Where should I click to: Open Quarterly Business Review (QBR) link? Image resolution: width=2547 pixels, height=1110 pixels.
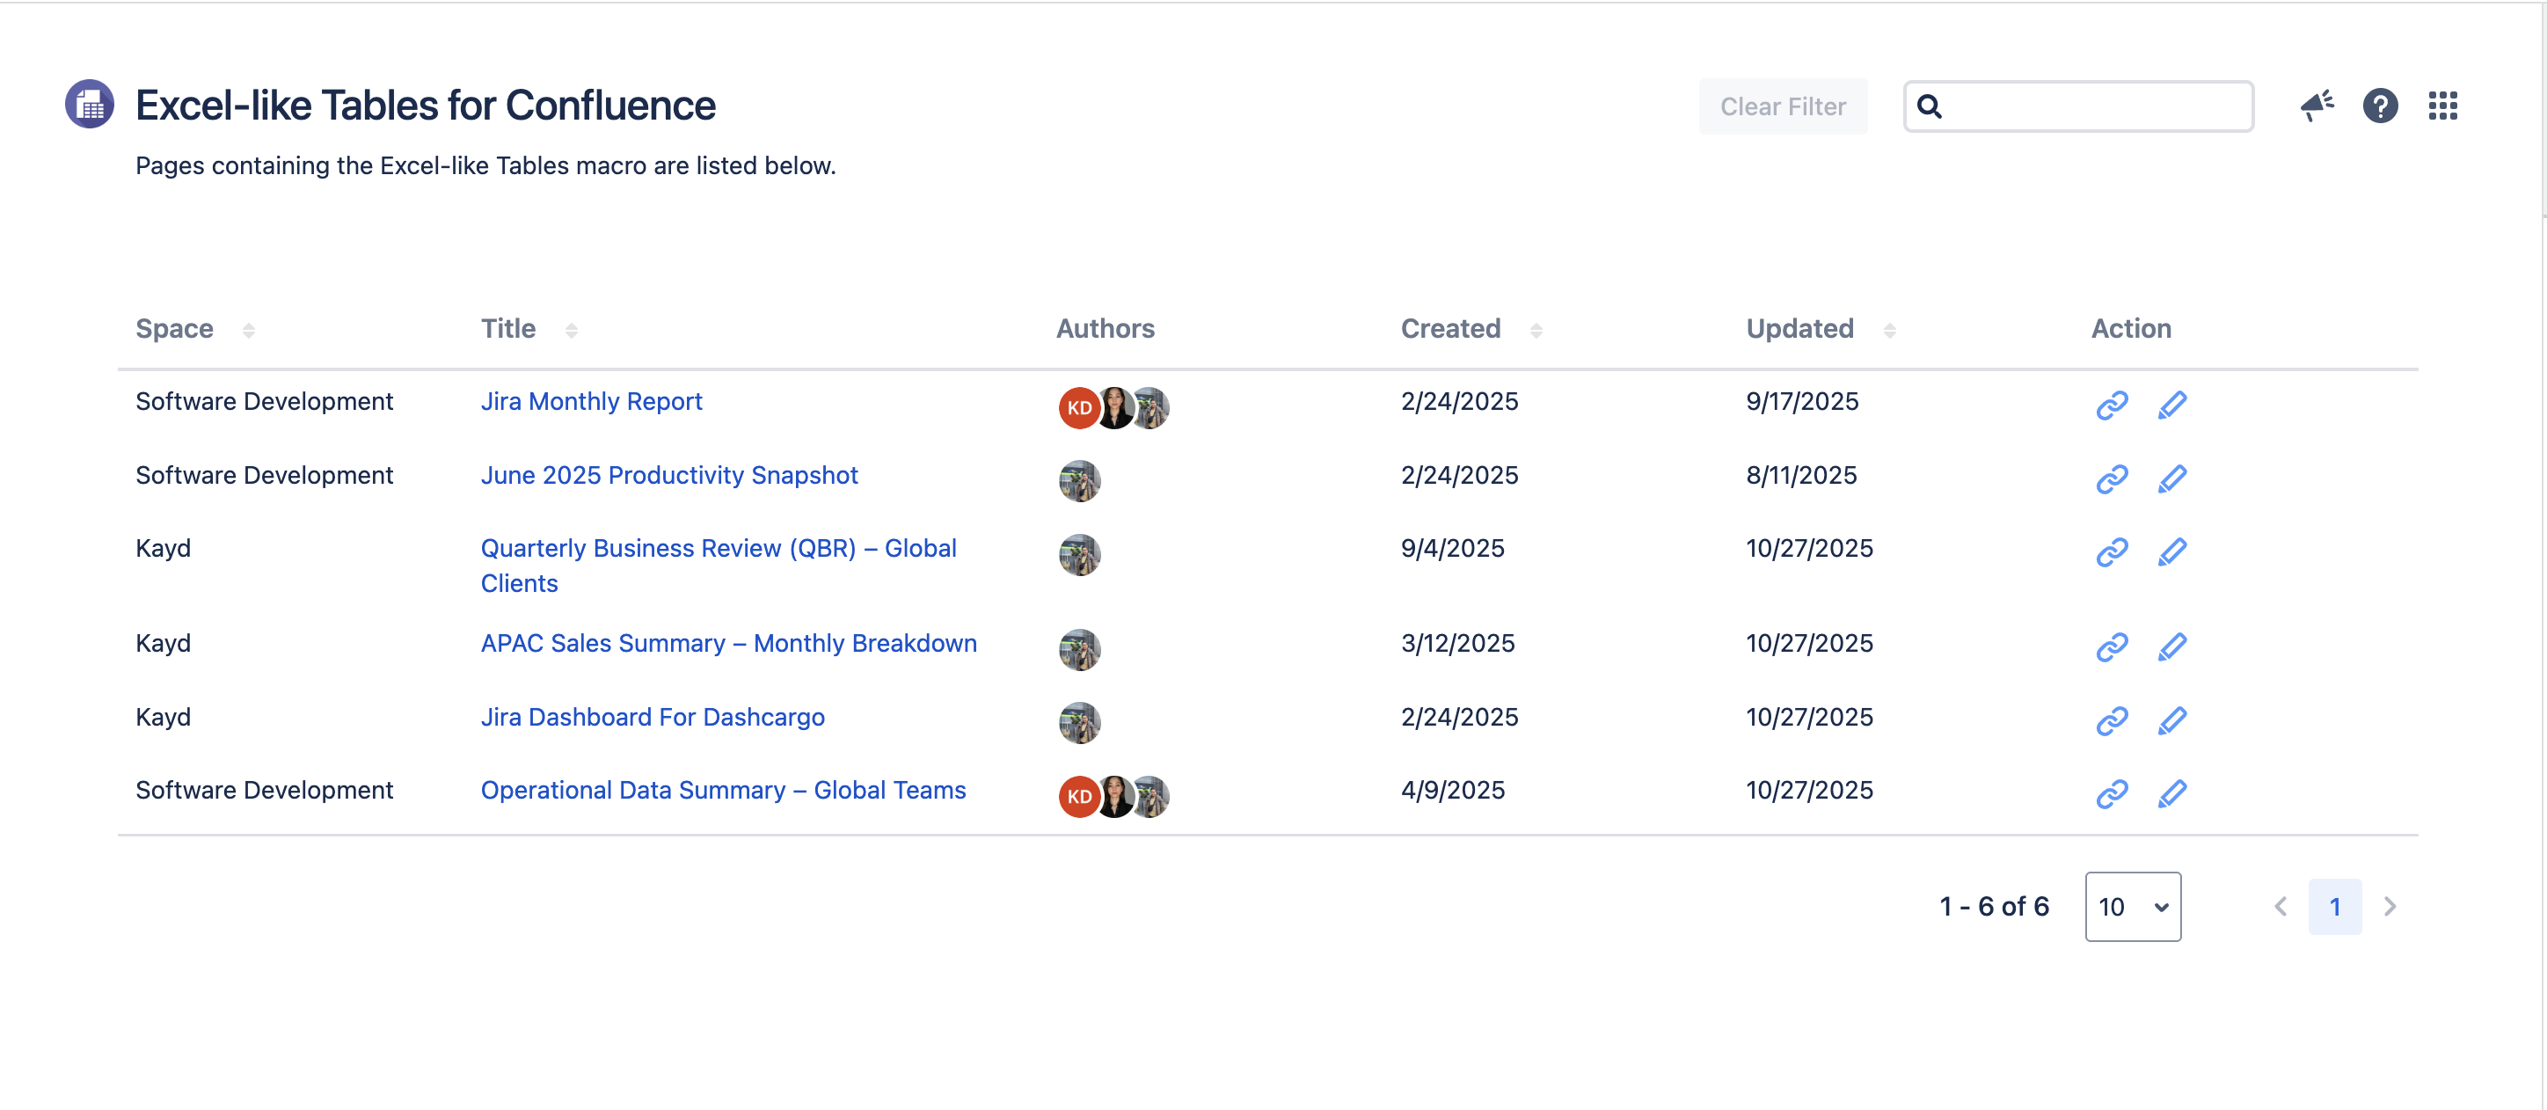pos(718,549)
